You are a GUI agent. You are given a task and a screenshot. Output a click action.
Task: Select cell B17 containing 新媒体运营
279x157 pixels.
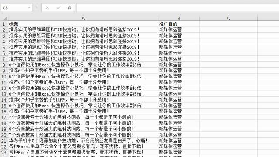pos(179,117)
